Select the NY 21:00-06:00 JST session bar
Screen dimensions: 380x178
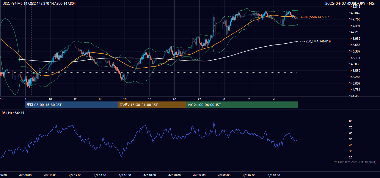[242, 105]
